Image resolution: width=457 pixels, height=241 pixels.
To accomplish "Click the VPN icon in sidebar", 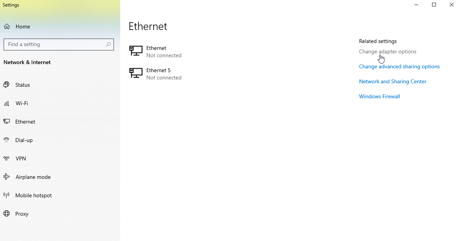I will [x=7, y=158].
